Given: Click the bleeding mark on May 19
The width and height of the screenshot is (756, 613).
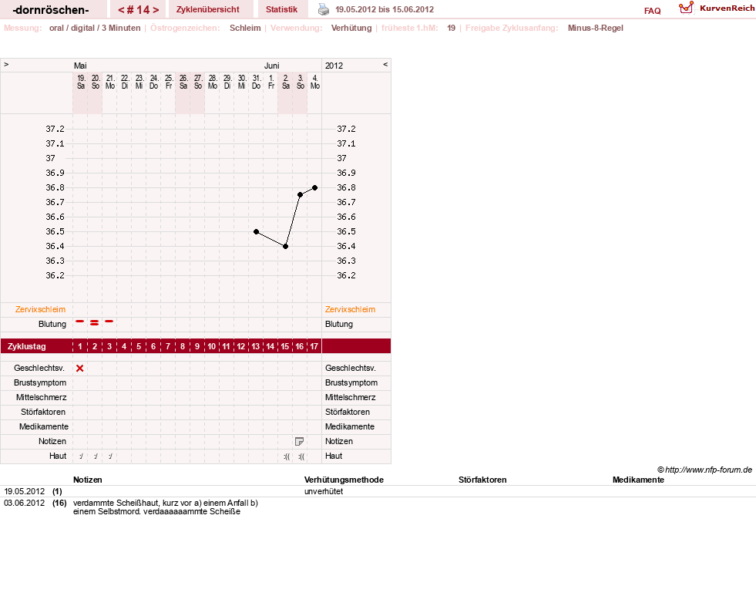Looking at the screenshot, I should click(80, 322).
